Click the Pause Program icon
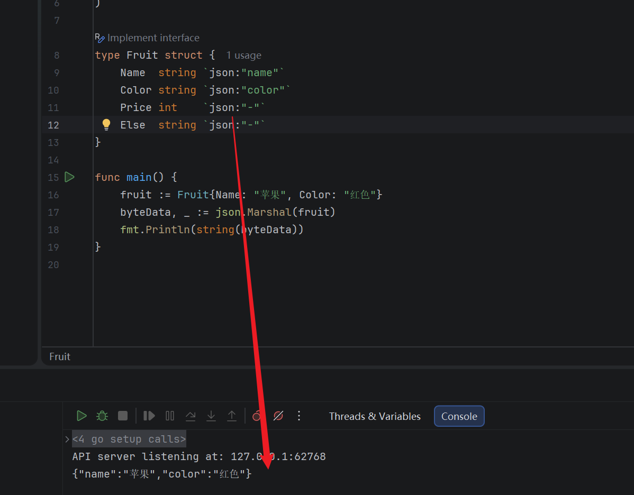Image resolution: width=634 pixels, height=495 pixels. pos(170,416)
